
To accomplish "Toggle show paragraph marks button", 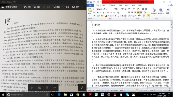I will [148, 16].
